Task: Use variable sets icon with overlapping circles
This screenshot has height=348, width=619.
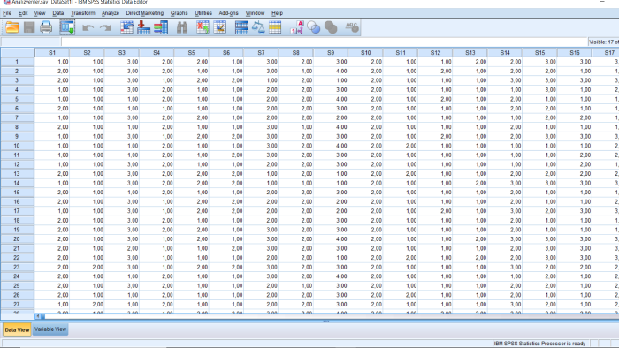Action: pyautogui.click(x=313, y=27)
